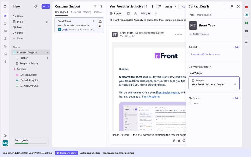This screenshot has height=157, width=251.
Task: Click Add to contacts button
Action: pyautogui.click(x=199, y=34)
